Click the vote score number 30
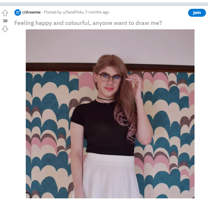Screen dimensions: 208x201 point(5,21)
